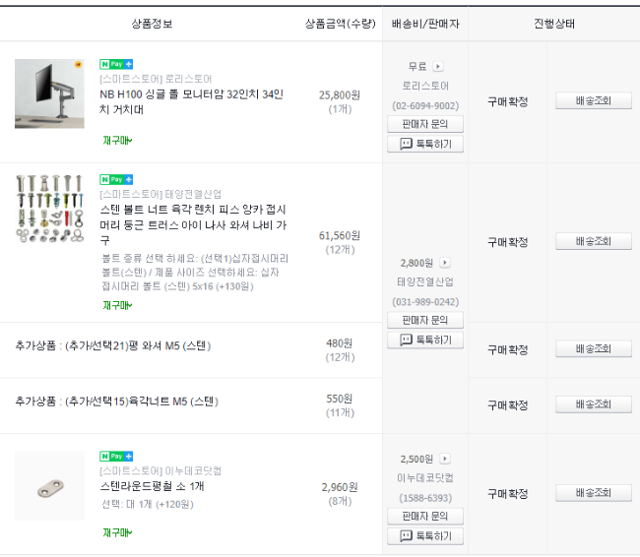640x557 pixels.
Task: Open store link [스마트스토어] 태양전열산업
Action: 160,194
